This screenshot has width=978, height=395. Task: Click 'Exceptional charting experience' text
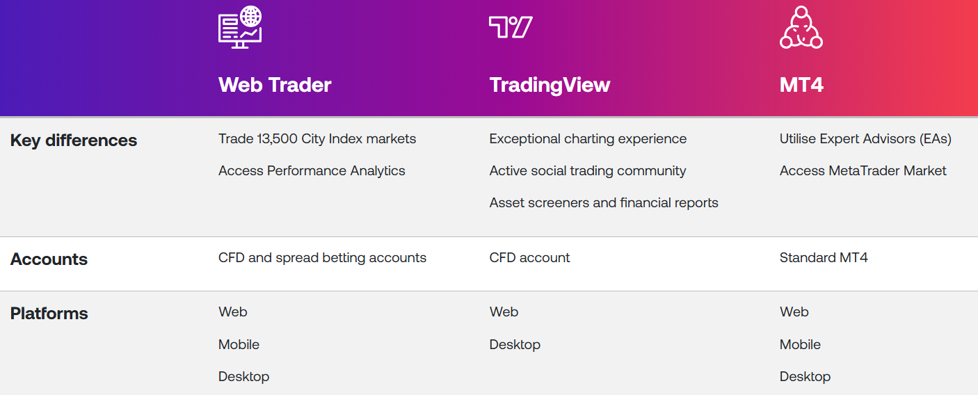[588, 139]
